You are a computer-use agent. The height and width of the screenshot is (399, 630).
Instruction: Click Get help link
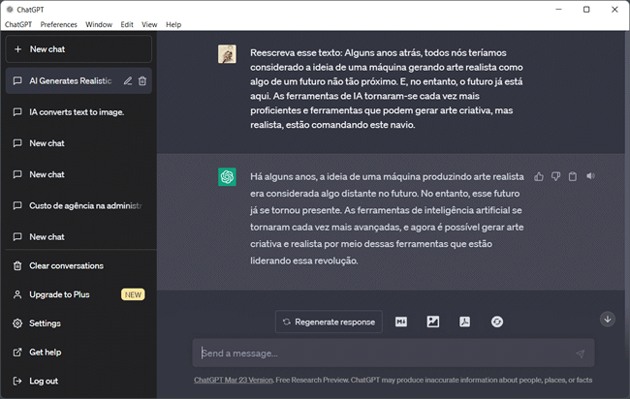click(79, 353)
